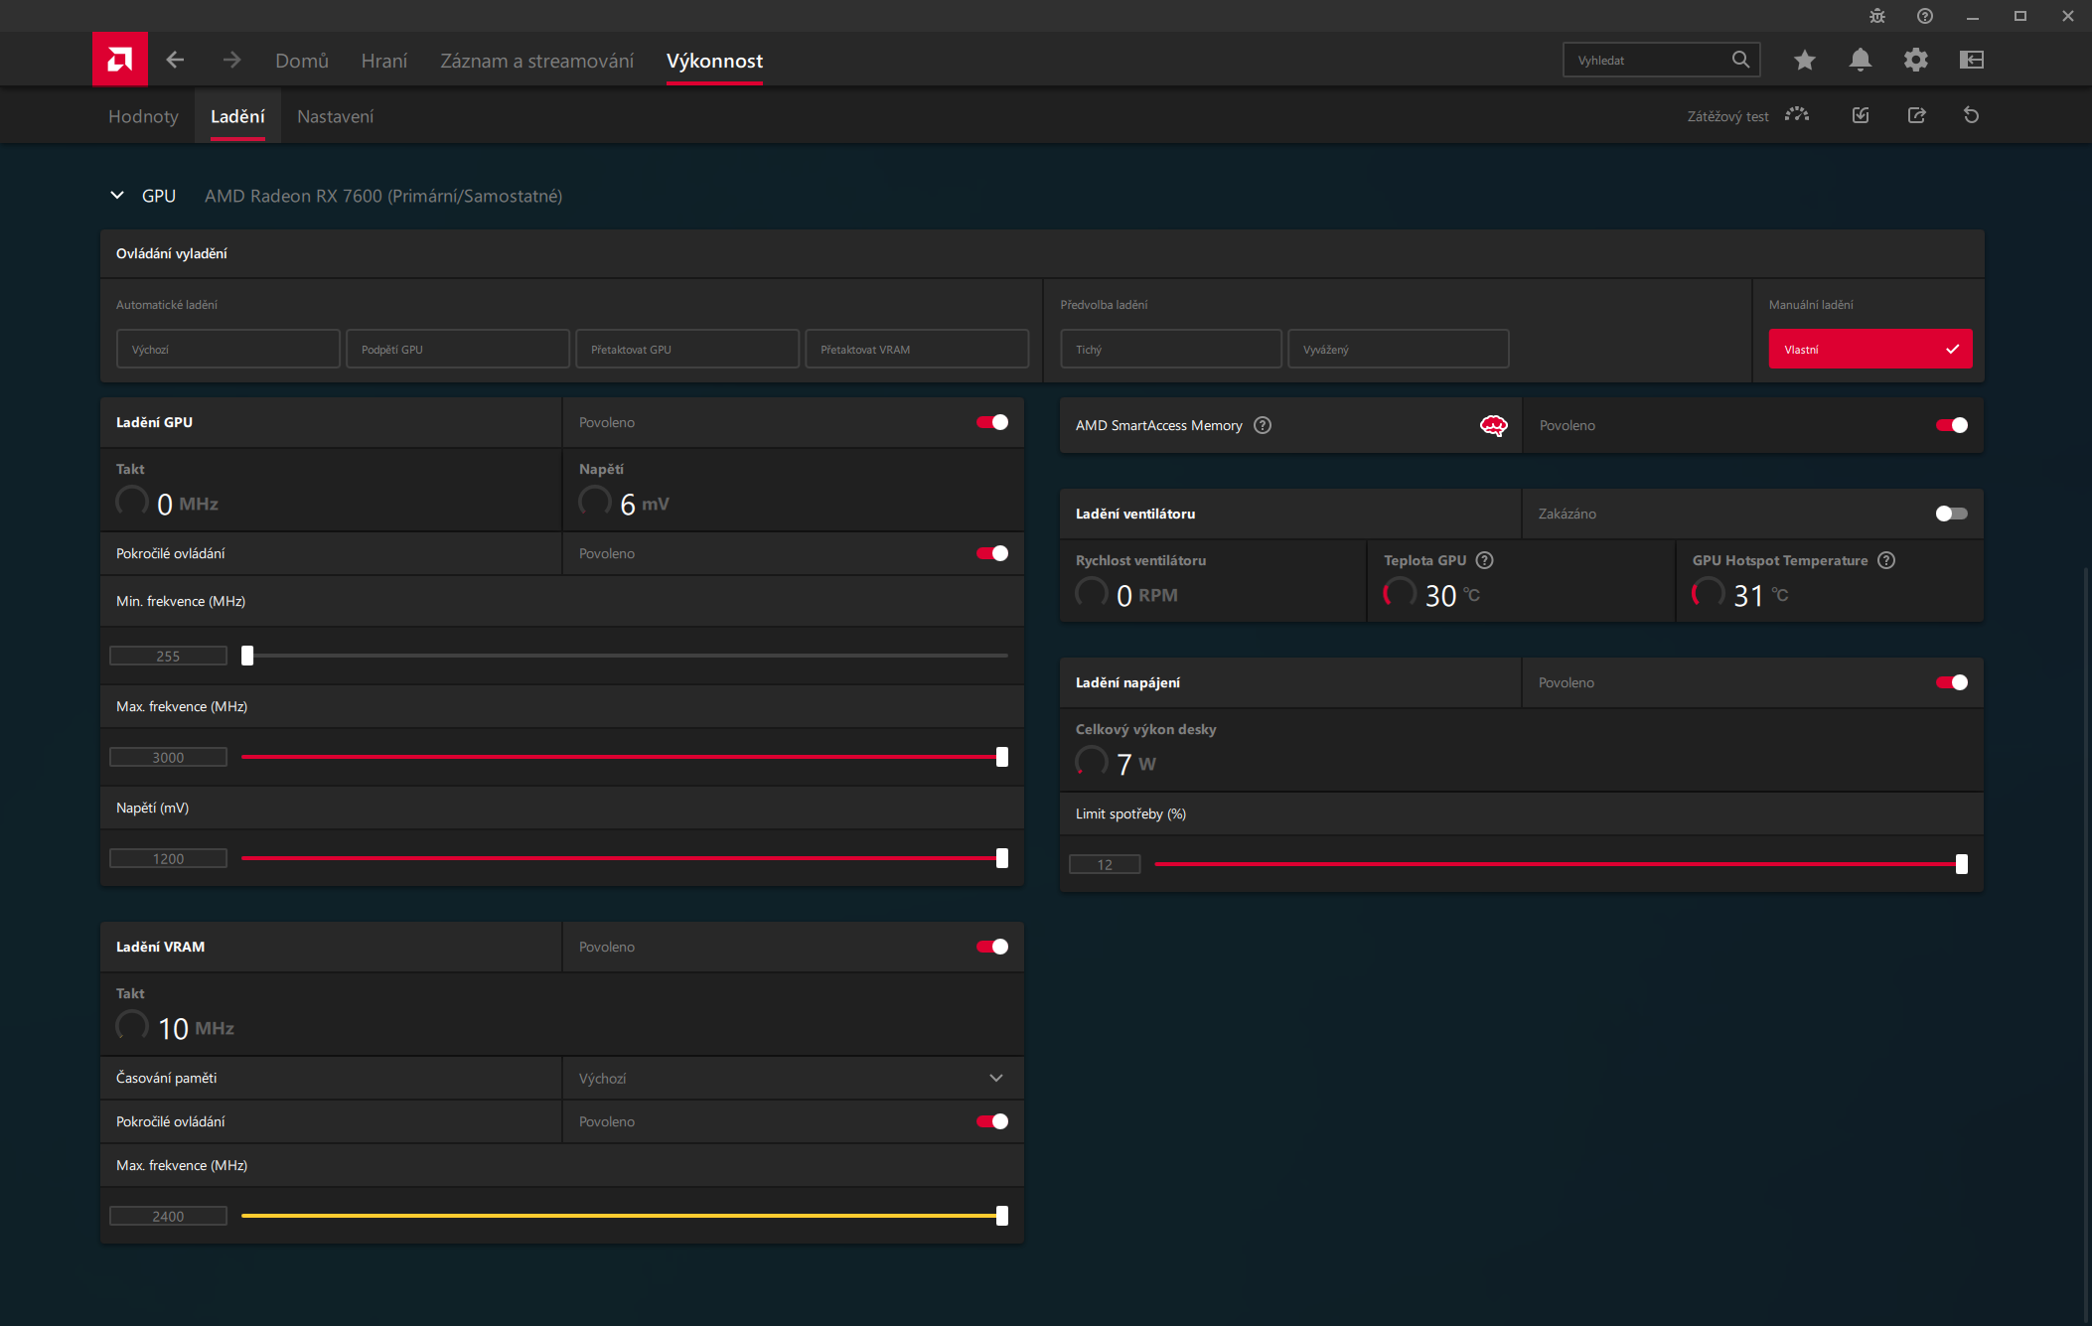The width and height of the screenshot is (2092, 1326).
Task: Click the Min. frekvence slider handle
Action: [x=247, y=656]
